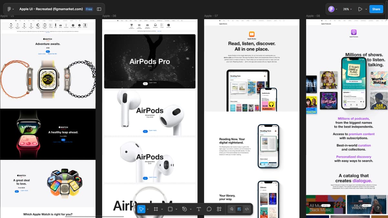
Task: Select the 'Apple - 08' frame label
Action: 313,16
